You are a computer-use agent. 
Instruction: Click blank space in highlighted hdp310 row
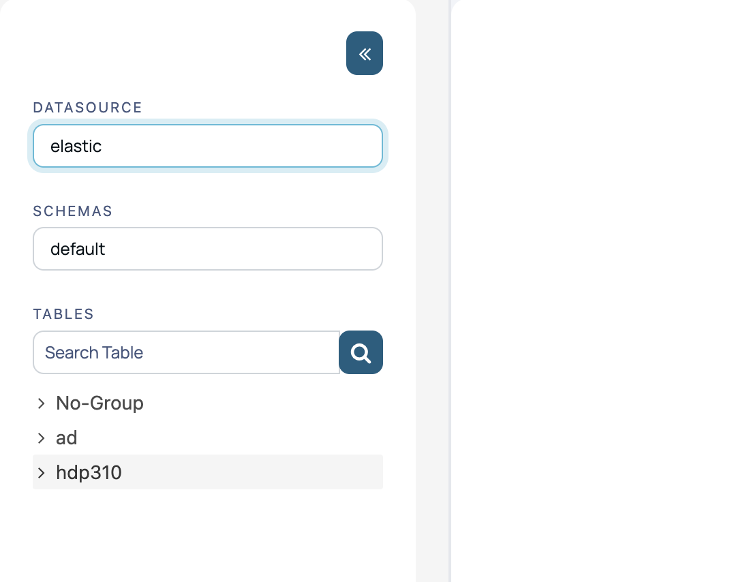(252, 472)
